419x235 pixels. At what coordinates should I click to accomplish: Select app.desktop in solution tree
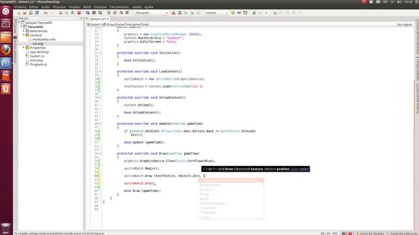[x=39, y=52]
